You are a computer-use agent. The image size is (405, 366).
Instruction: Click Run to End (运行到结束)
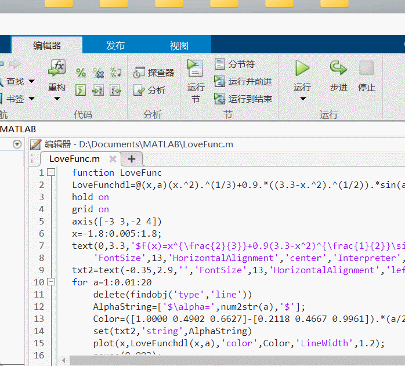243,99
